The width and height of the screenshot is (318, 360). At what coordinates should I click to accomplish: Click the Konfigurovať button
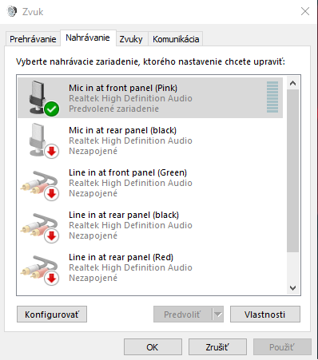(x=52, y=315)
